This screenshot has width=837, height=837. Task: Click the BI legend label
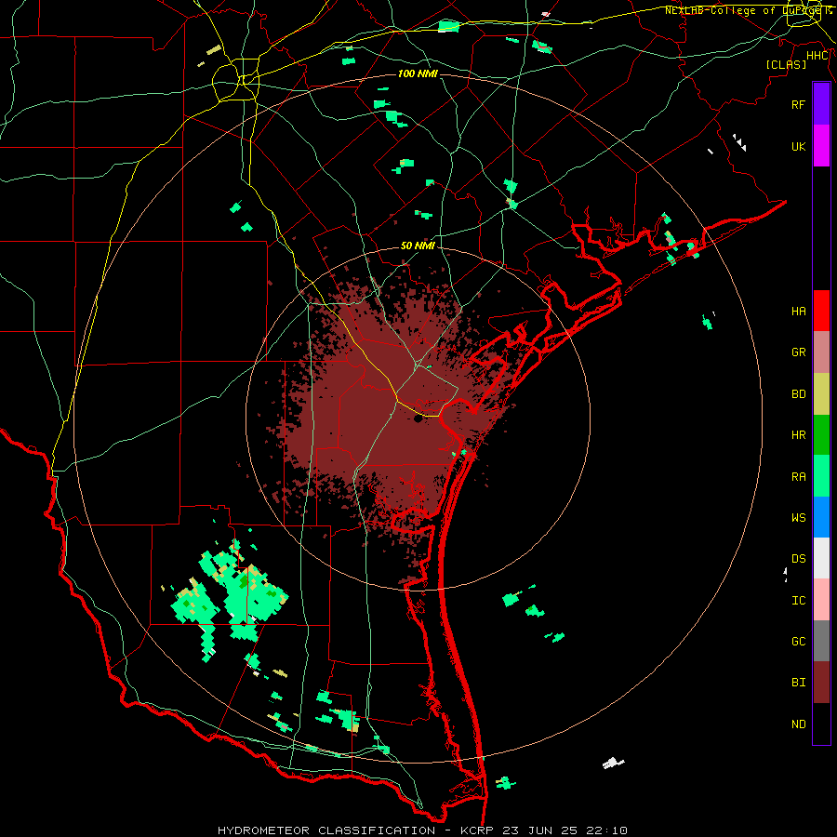(799, 683)
